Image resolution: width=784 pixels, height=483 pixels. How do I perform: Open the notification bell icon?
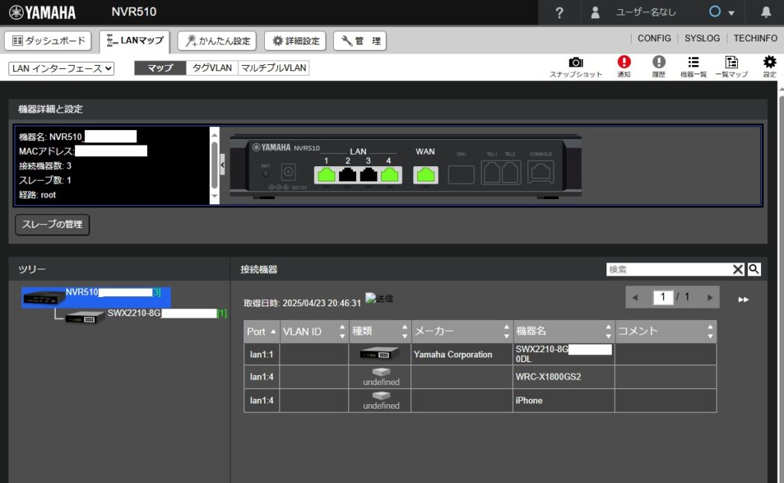[x=766, y=12]
